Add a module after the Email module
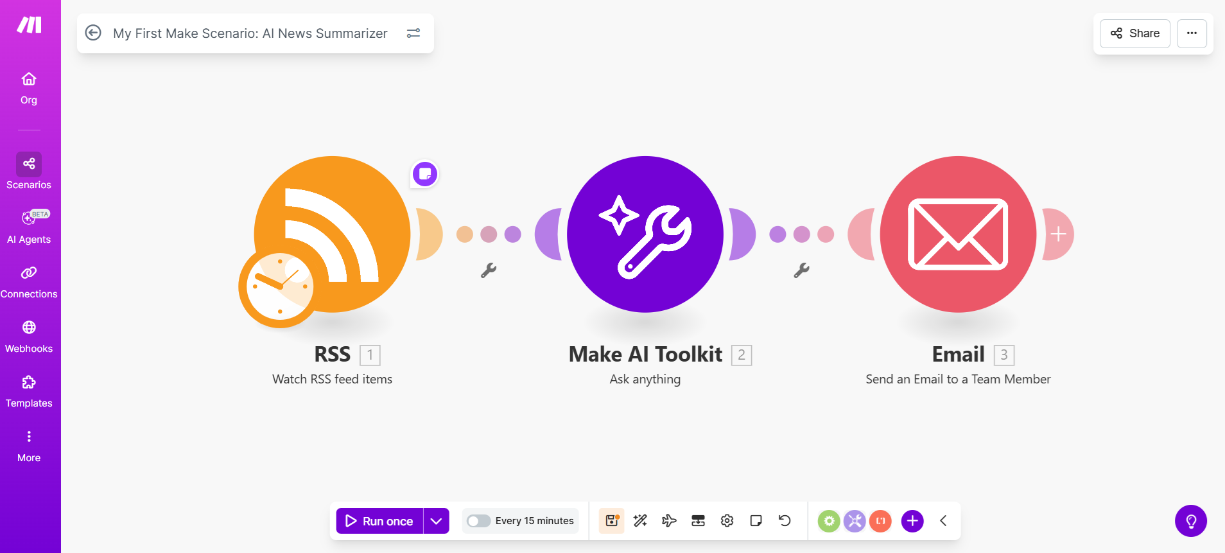This screenshot has width=1225, height=553. [x=1059, y=234]
